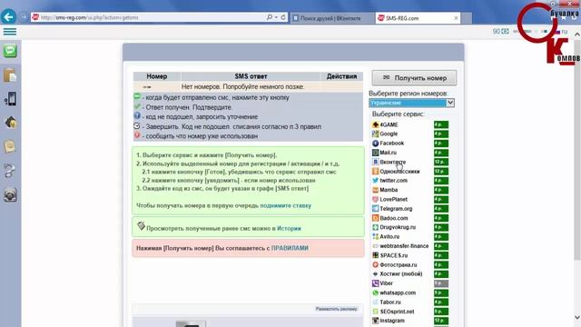Click the LovePlanet heart icon

click(375, 200)
